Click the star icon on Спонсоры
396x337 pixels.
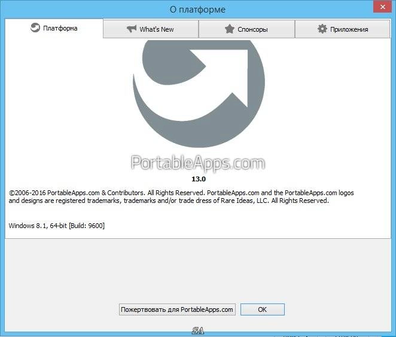tap(229, 29)
